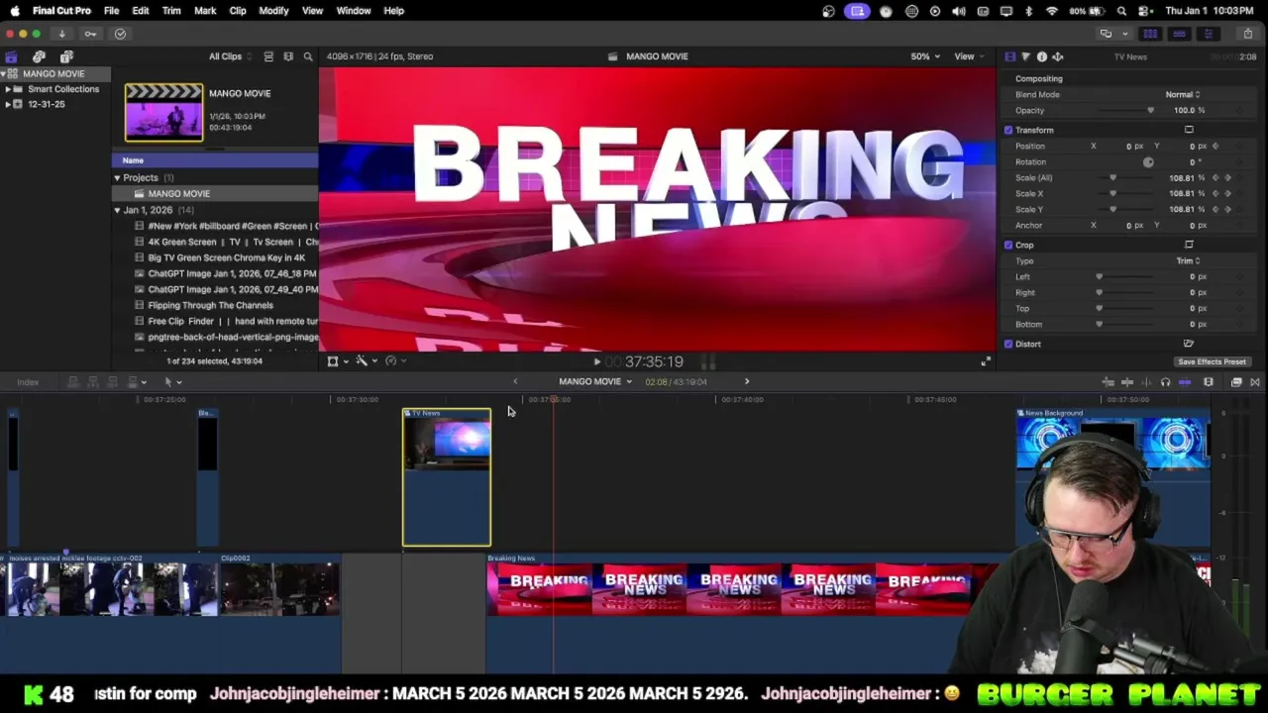Show the Video inspector tab icon

coord(1009,56)
